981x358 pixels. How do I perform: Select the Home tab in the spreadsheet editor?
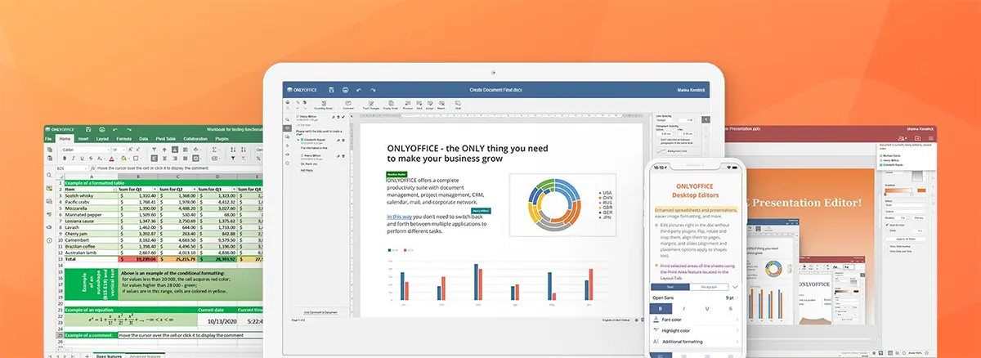(x=65, y=139)
